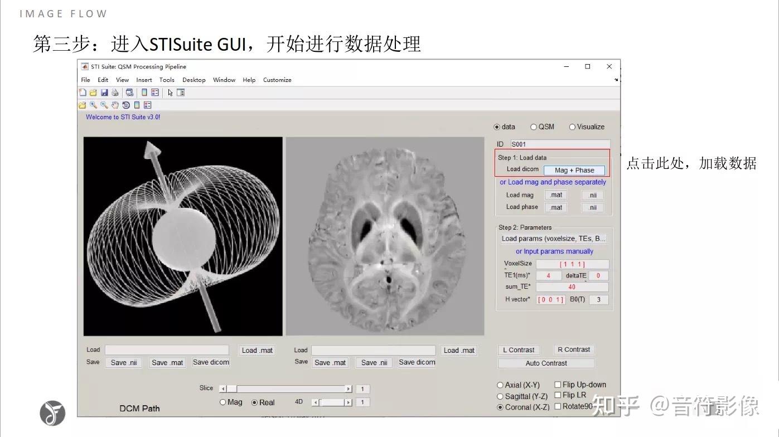Select the arrow pointer tool

tap(170, 93)
